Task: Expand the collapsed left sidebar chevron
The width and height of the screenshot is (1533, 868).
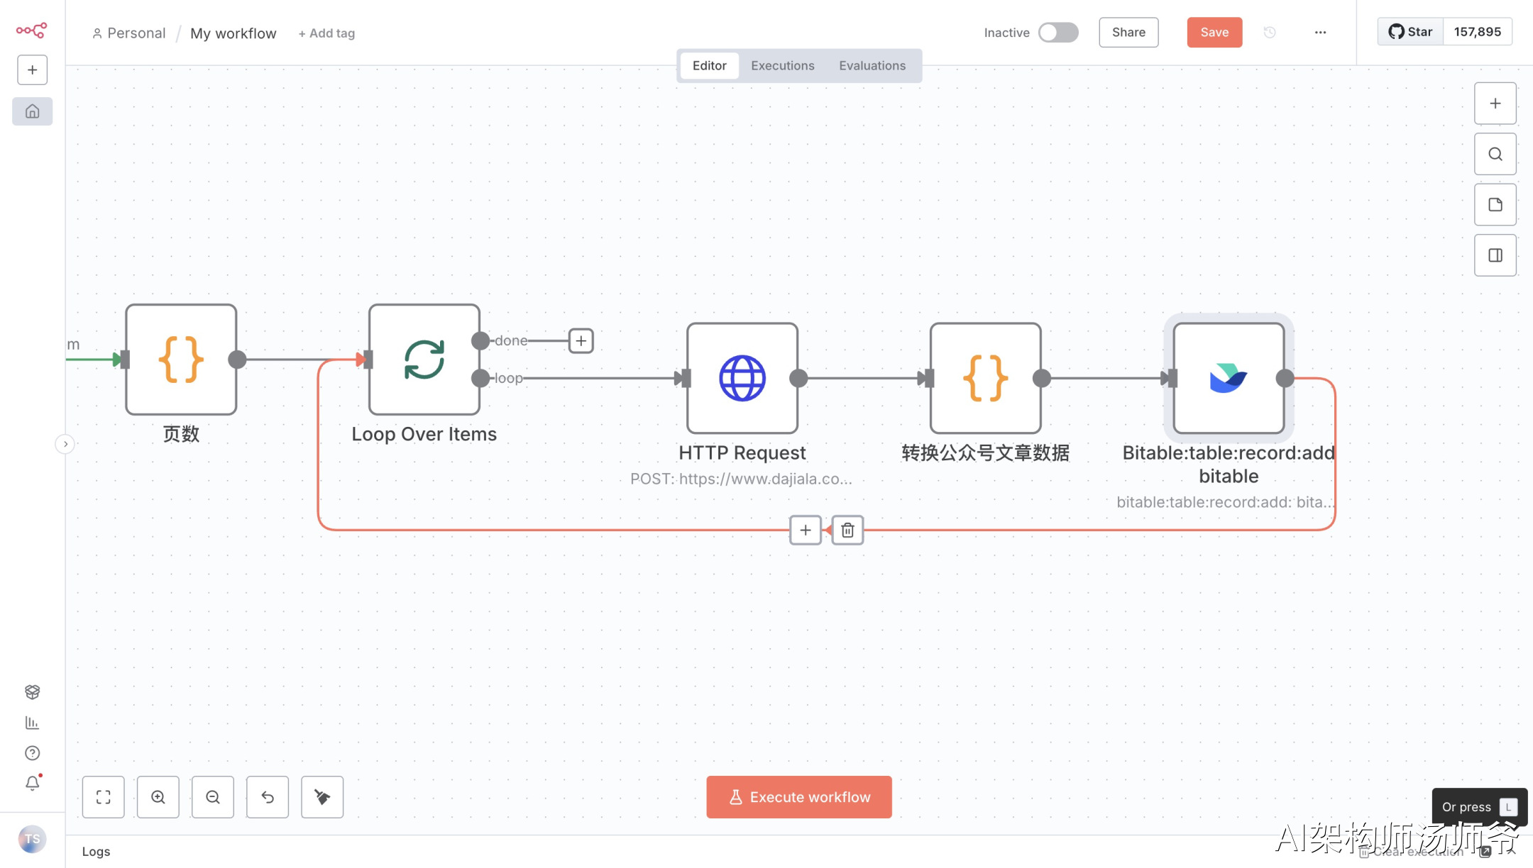Action: (65, 444)
